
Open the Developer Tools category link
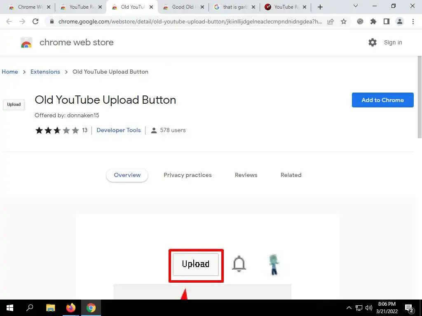pyautogui.click(x=118, y=130)
